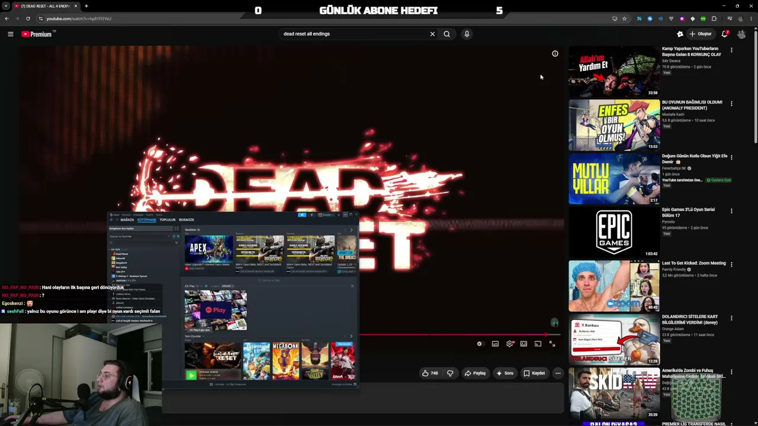Click the browser address bar URL

79,19
